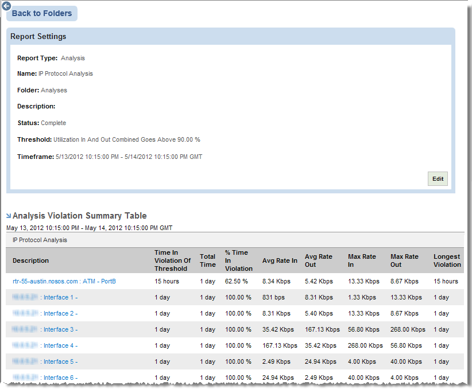
Task: Open the Interface 3 link
Action: click(60, 329)
